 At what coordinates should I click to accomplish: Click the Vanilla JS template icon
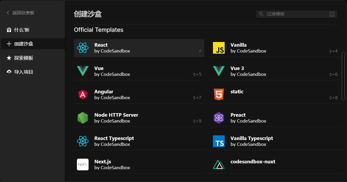pos(219,48)
